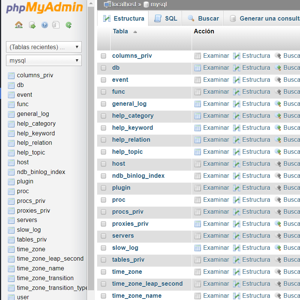This screenshot has width=300, height=300.
Task: Click table icon beside plugin in sidebar
Action: pos(11,181)
